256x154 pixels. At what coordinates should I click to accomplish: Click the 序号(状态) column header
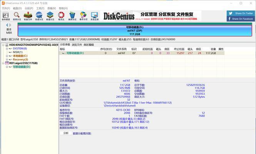tap(106, 49)
